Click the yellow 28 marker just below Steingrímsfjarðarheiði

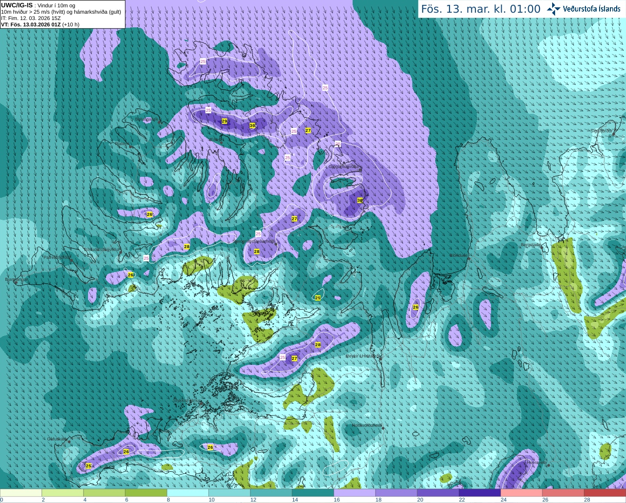tap(257, 251)
